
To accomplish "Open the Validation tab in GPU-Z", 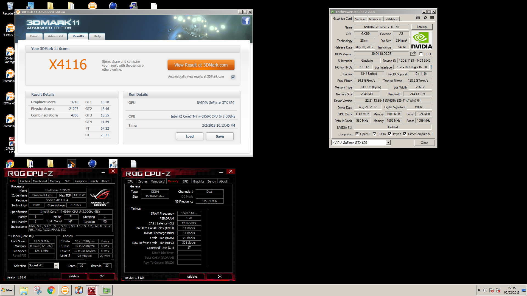I will 392,19.
